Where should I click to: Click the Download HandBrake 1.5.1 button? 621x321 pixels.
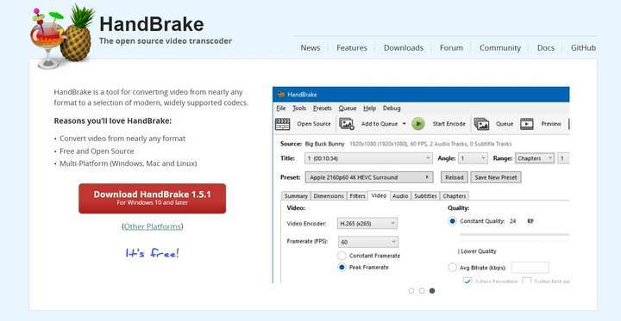coord(152,199)
